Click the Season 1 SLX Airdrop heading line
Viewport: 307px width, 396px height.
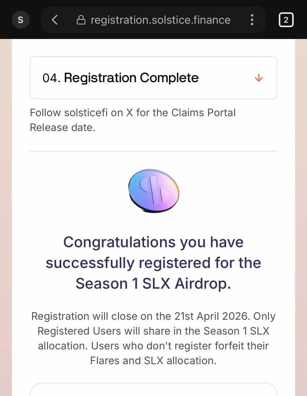153,283
